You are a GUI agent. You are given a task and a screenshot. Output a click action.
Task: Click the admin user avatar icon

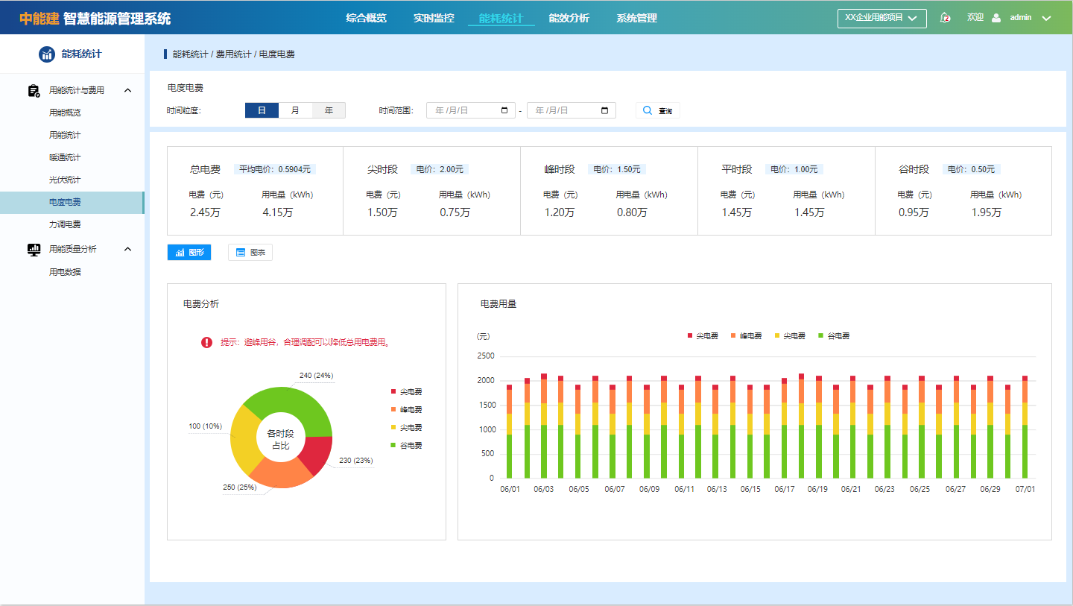(x=996, y=18)
